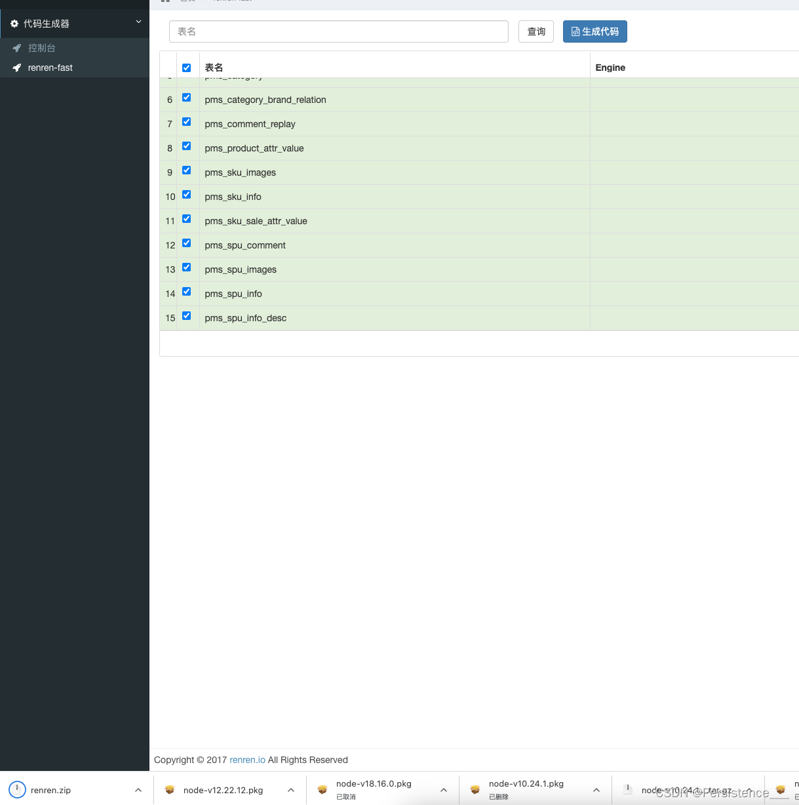Click the 查询 search button

(536, 31)
